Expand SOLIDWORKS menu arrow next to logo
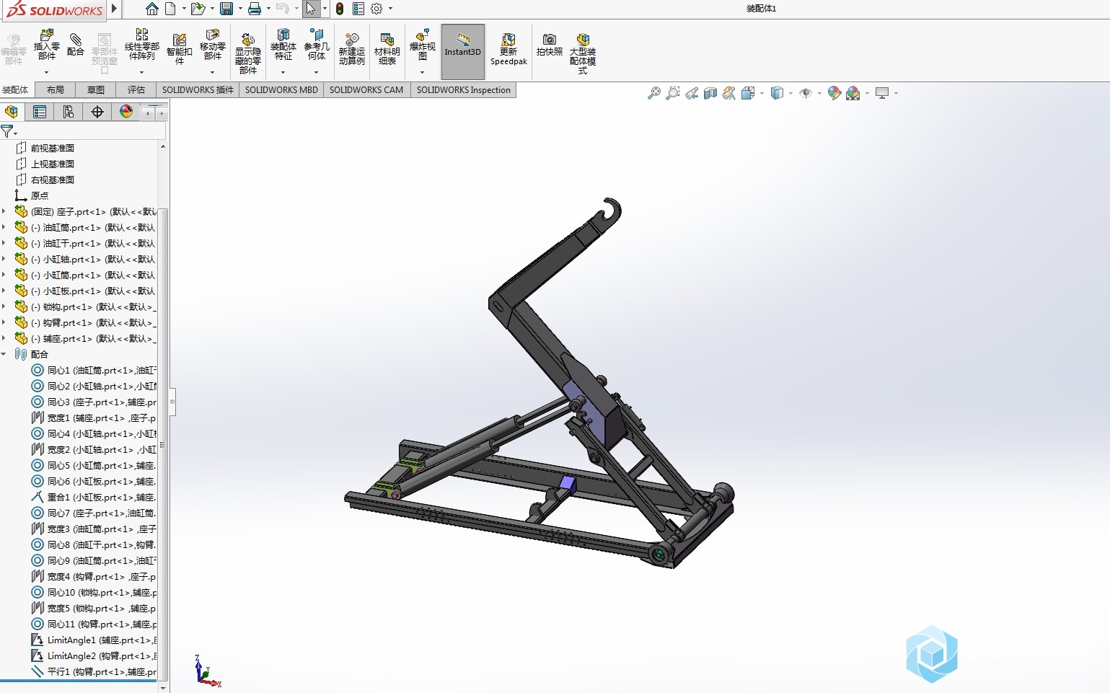The height and width of the screenshot is (693, 1110). coord(114,9)
